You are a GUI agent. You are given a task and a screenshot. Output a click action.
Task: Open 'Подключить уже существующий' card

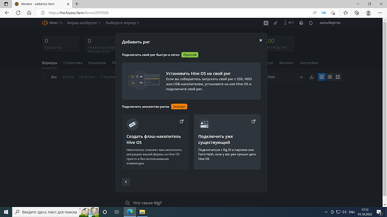(227, 141)
